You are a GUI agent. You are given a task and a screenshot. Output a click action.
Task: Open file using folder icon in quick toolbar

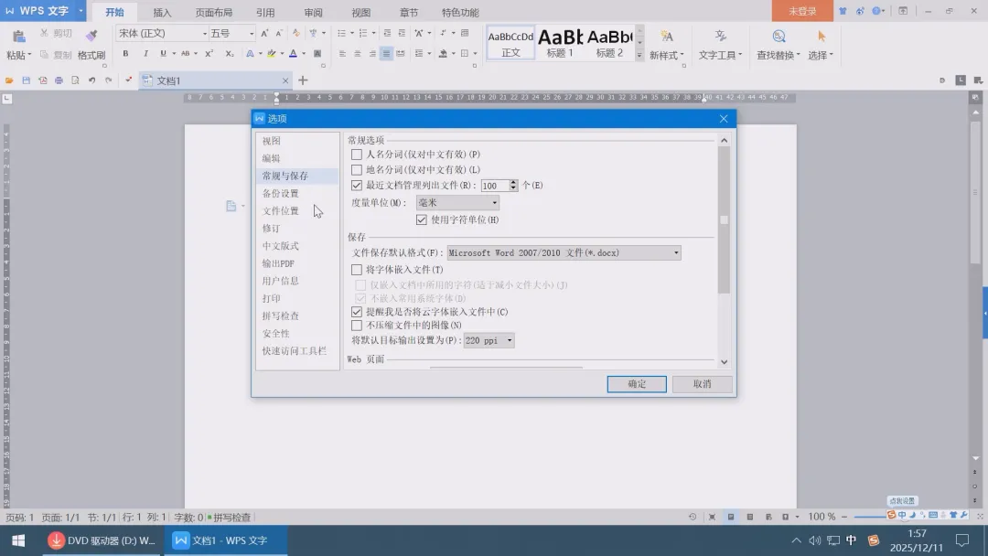pos(9,80)
